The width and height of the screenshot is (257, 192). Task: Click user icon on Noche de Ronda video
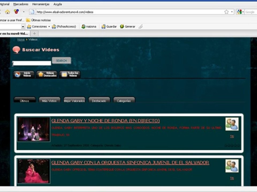pyautogui.click(x=232, y=124)
